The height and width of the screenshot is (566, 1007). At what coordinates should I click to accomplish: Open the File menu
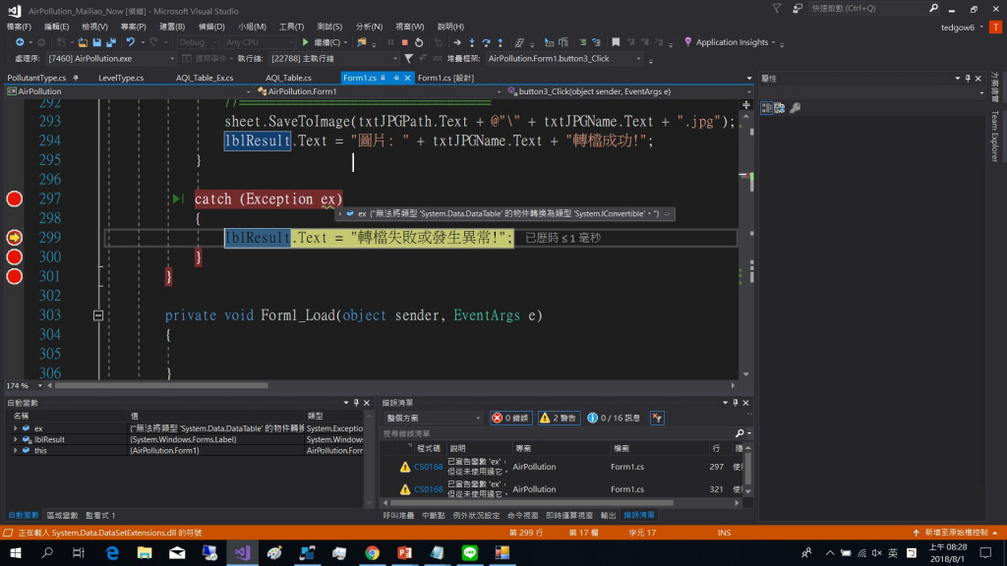(19, 27)
